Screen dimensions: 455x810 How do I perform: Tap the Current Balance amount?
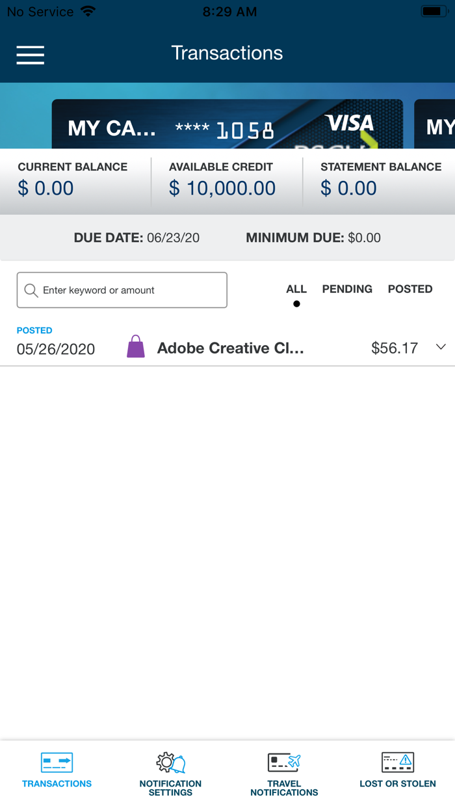[x=45, y=189]
